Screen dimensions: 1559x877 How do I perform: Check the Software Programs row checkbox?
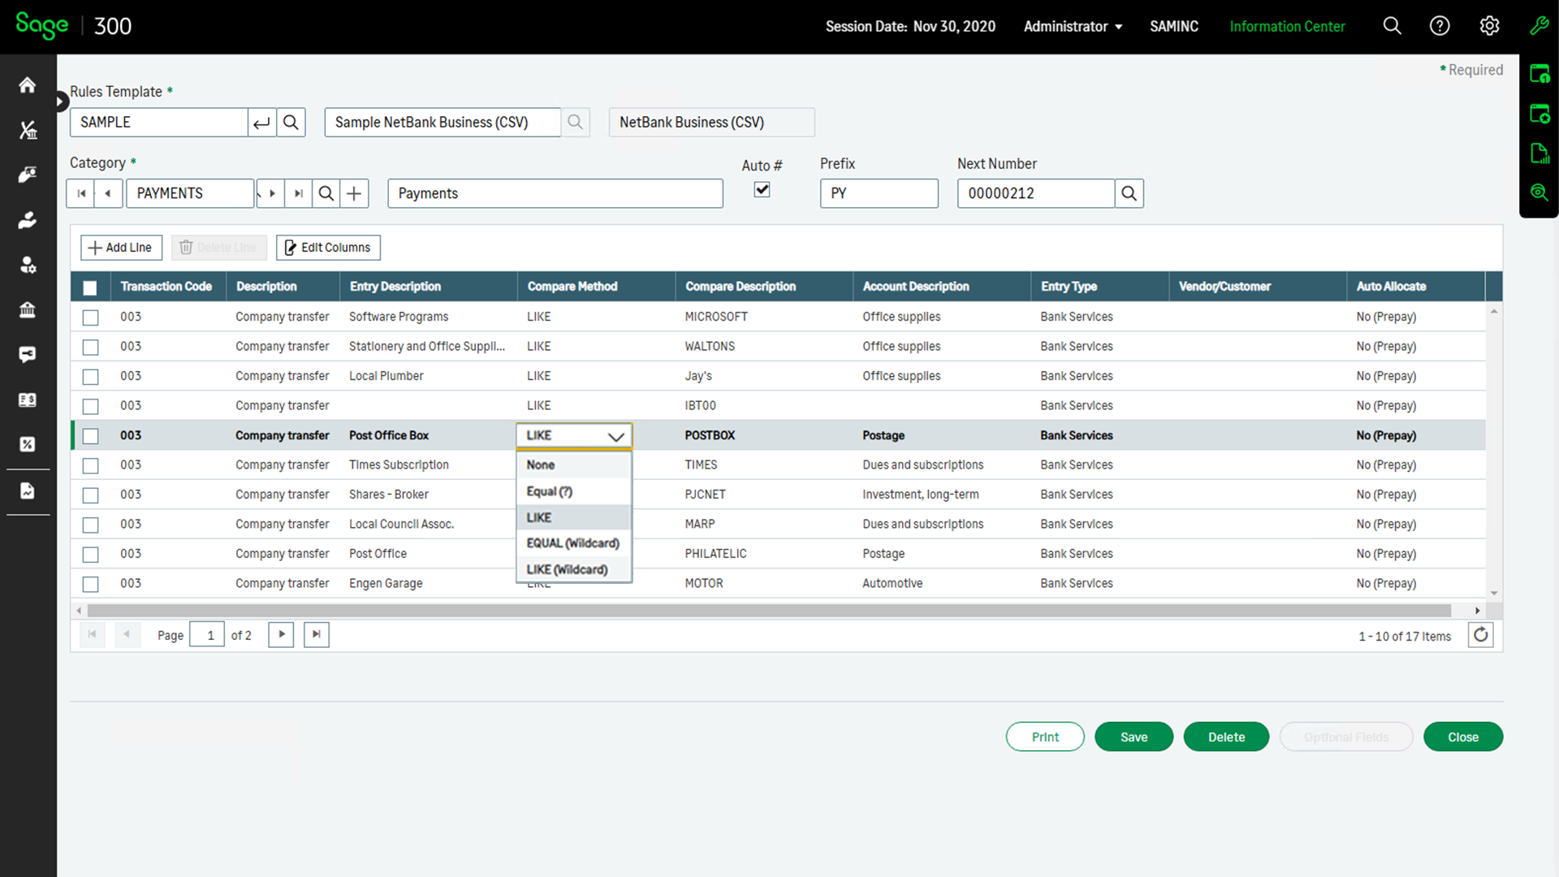90,318
